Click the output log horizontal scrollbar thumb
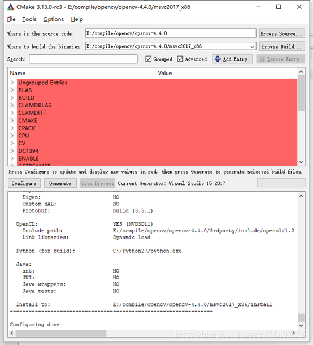The image size is (313, 345). (61, 333)
